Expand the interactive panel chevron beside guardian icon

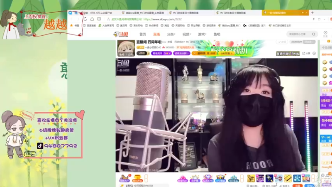[242, 178]
